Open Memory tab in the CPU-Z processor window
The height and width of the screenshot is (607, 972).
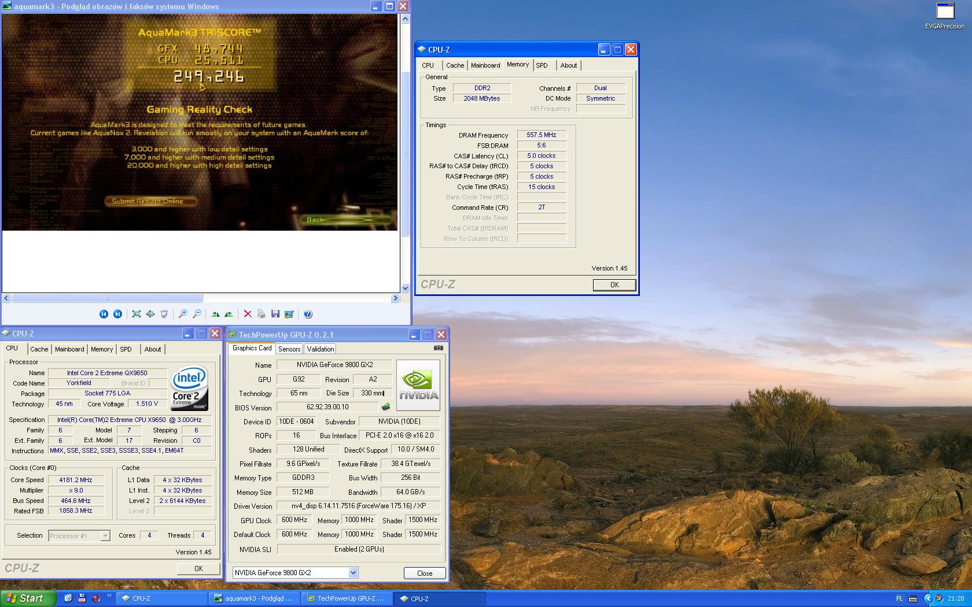tap(102, 349)
